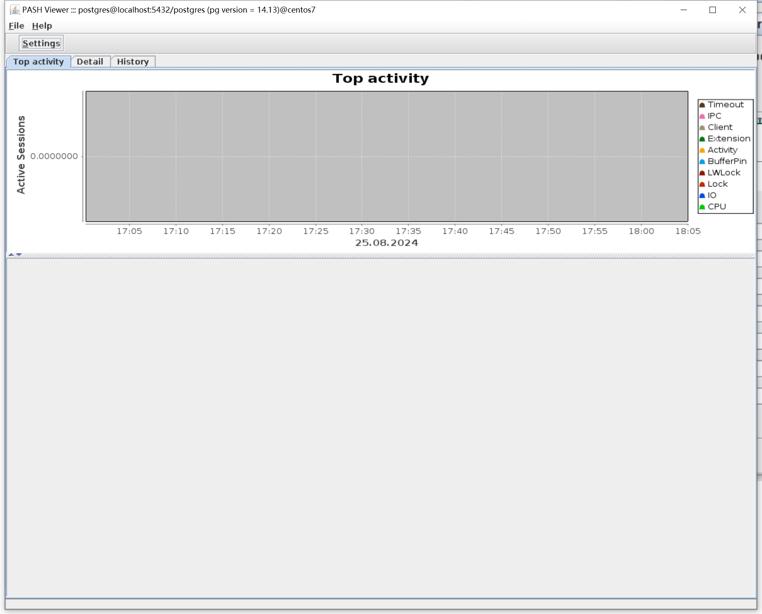Expand split pane with the down arrow
The image size is (762, 614).
point(19,255)
